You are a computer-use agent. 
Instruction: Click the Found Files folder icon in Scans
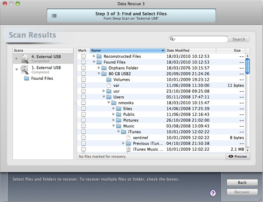pos(27,78)
